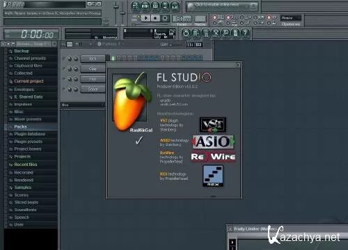Toggle the first step of the Kick row
Screen dimensions: 348x250
point(113,58)
